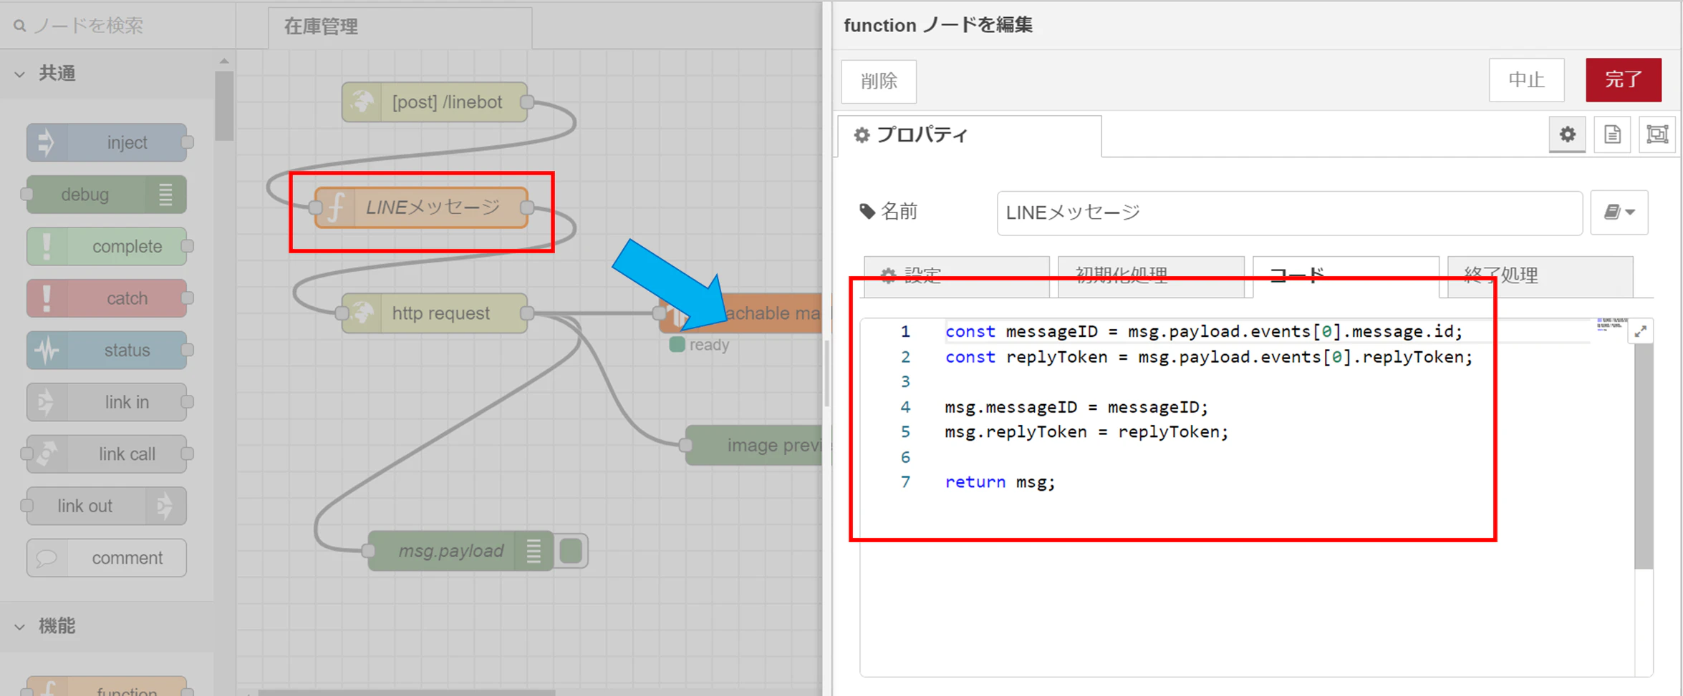Open the node appearance settings icon
This screenshot has height=696, width=1683.
(1657, 134)
